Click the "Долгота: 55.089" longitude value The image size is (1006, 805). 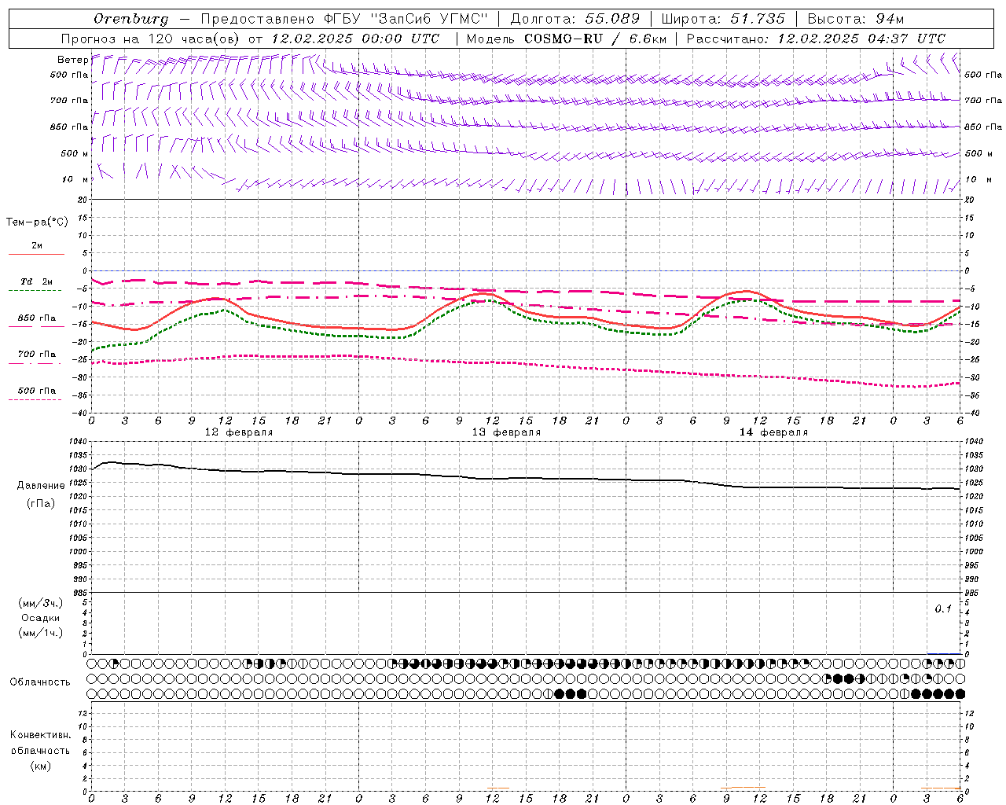point(575,19)
